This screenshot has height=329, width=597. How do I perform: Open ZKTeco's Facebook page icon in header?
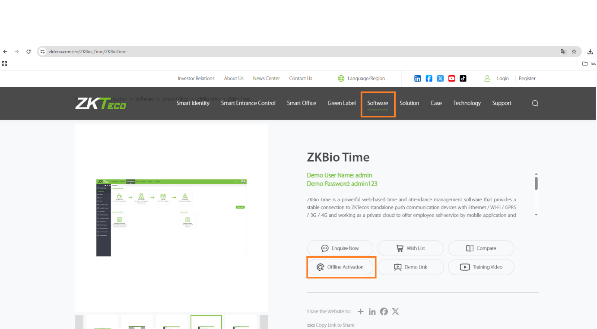[x=429, y=79]
